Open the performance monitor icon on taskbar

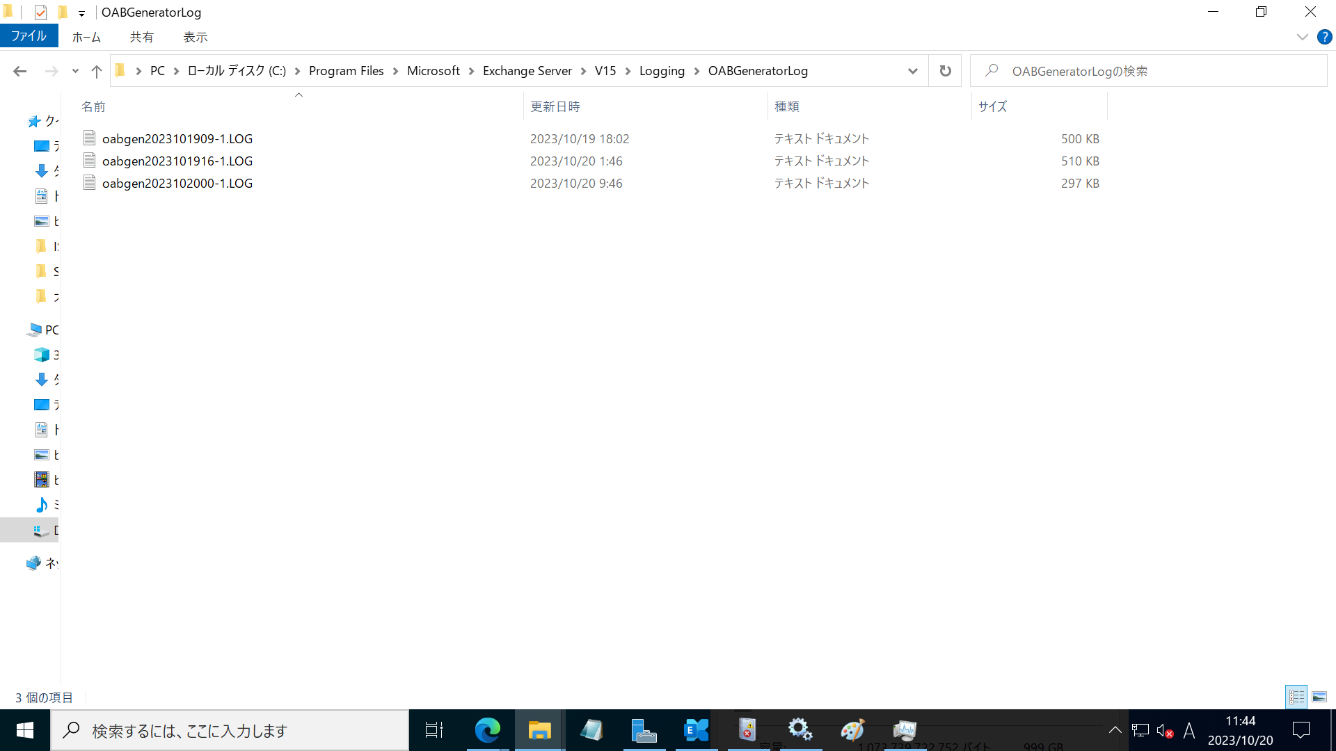tap(905, 730)
